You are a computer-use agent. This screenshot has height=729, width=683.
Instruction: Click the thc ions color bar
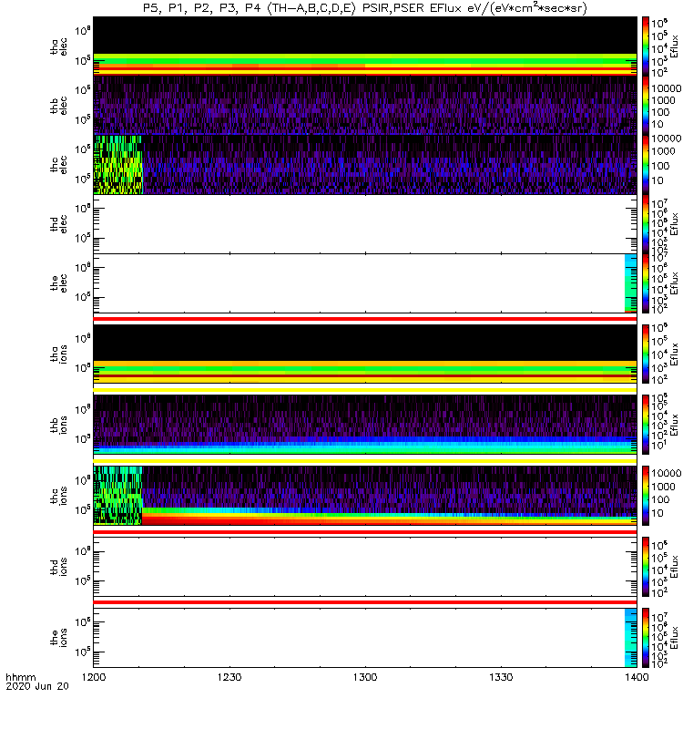click(x=646, y=496)
